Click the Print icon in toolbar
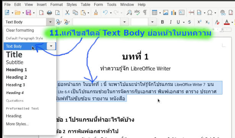 coord(49,13)
